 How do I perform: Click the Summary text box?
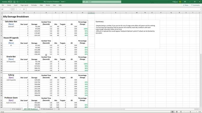pyautogui.click(x=127, y=34)
